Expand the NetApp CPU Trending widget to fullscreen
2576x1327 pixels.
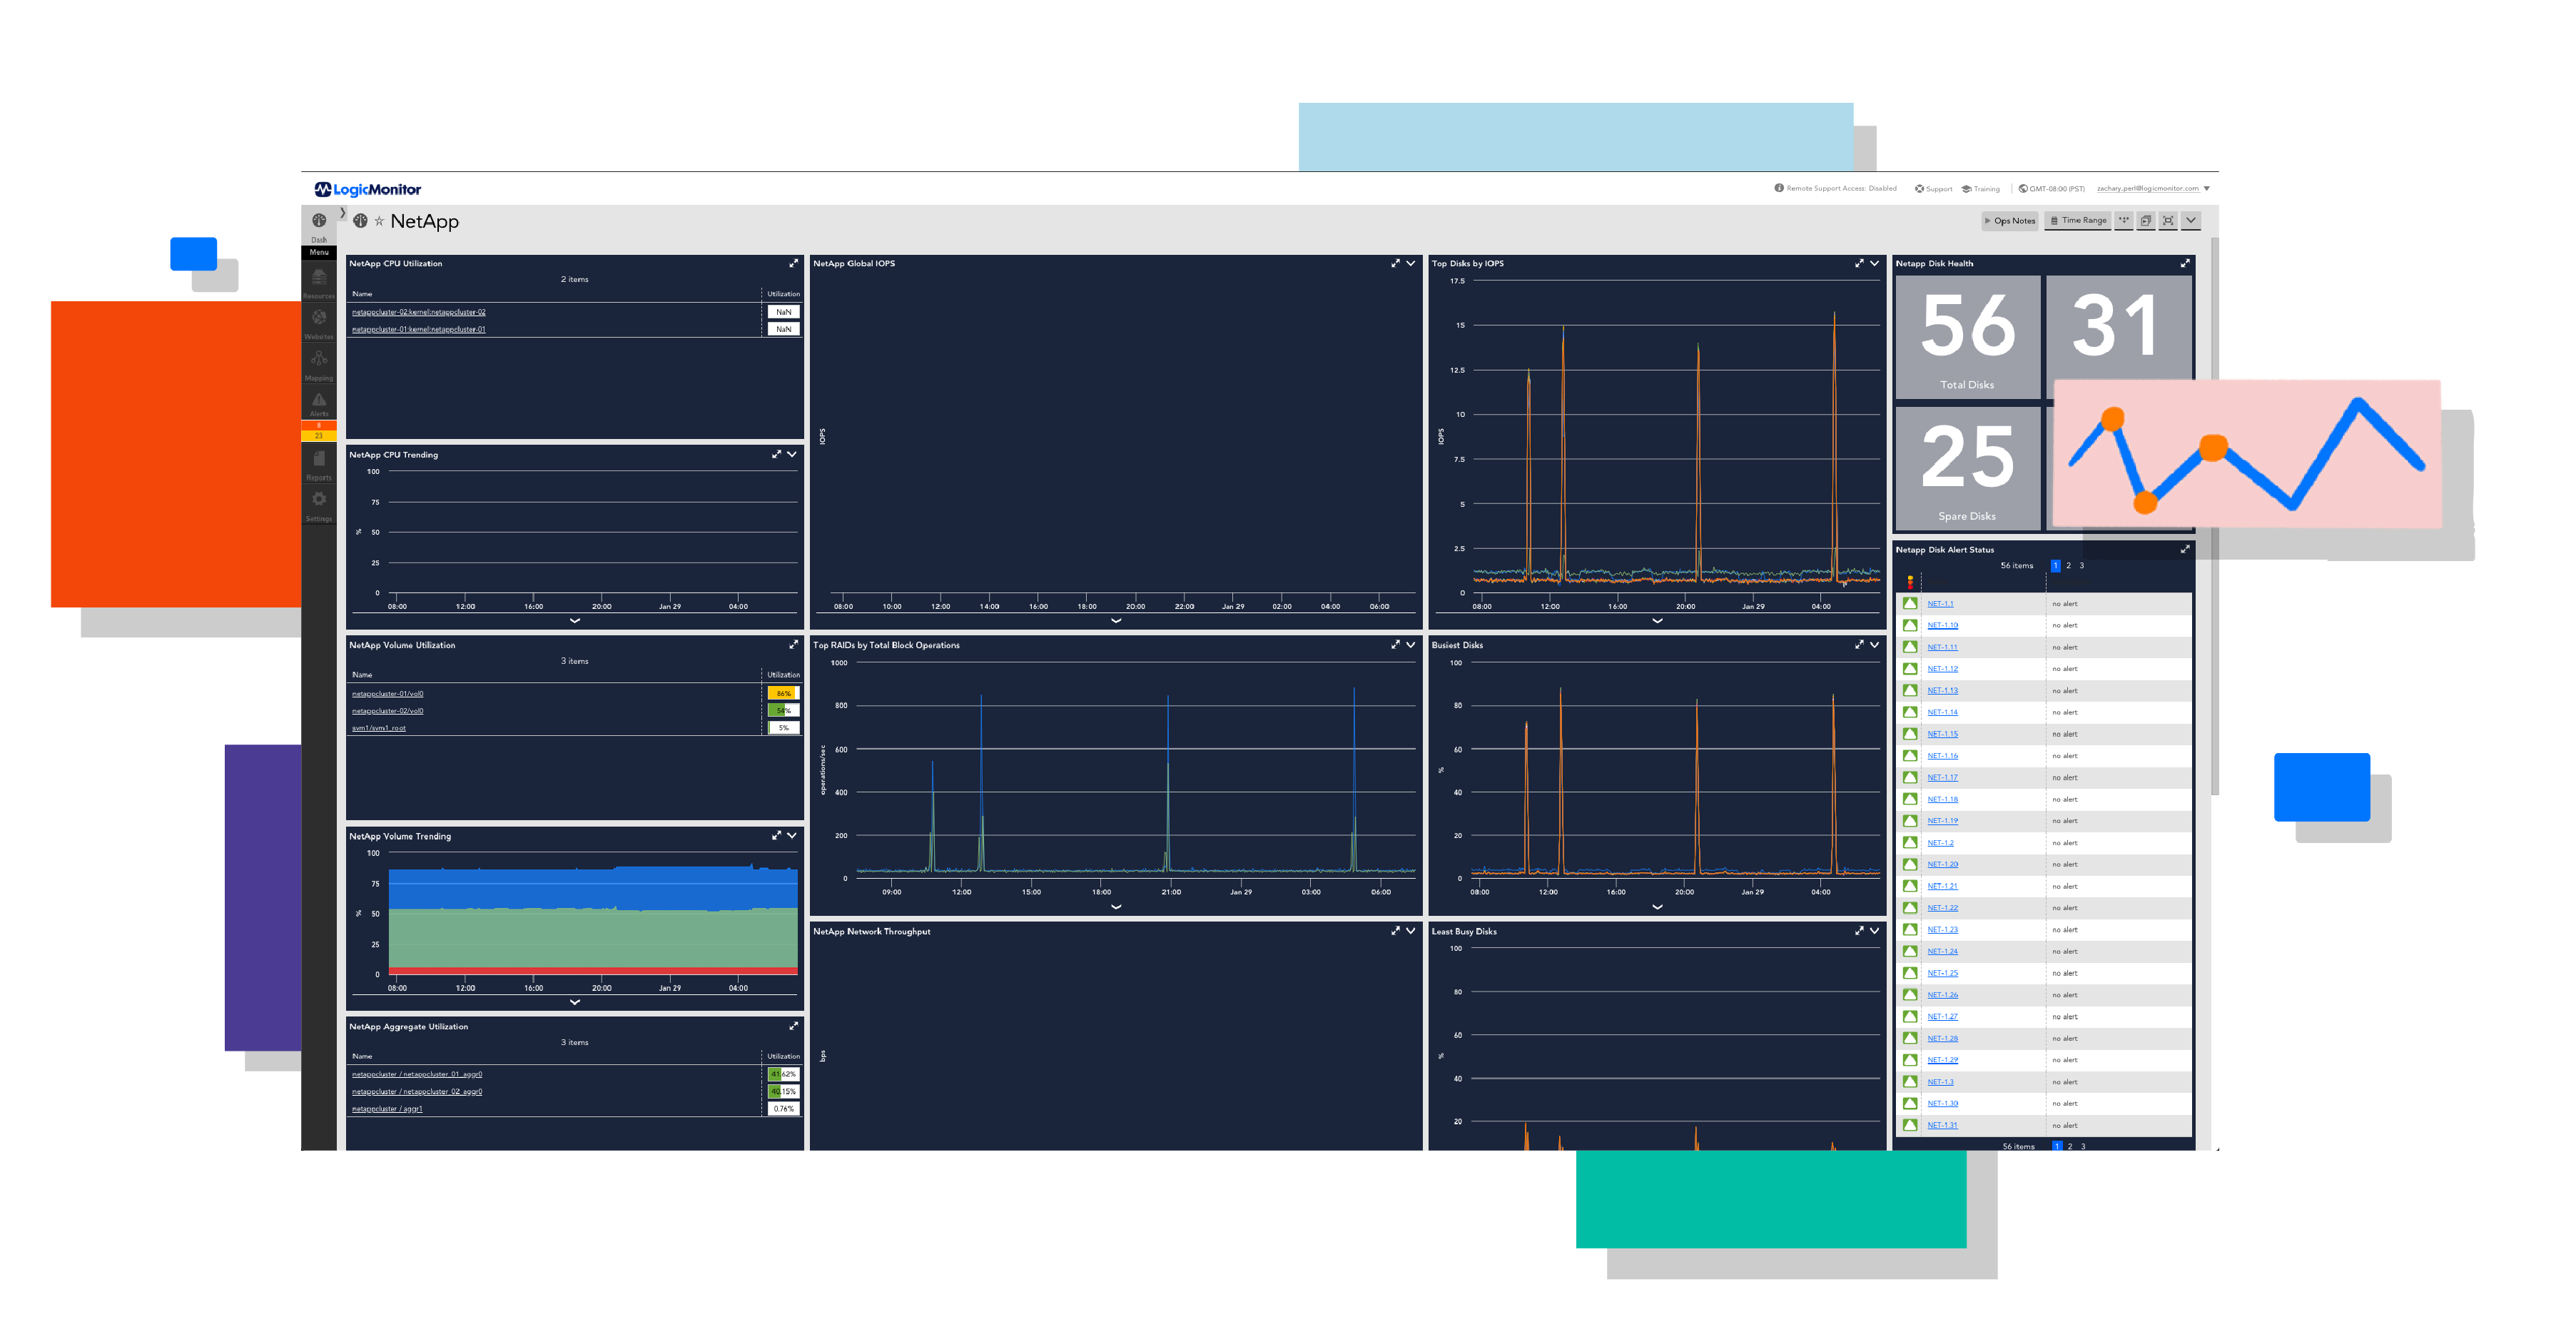776,455
